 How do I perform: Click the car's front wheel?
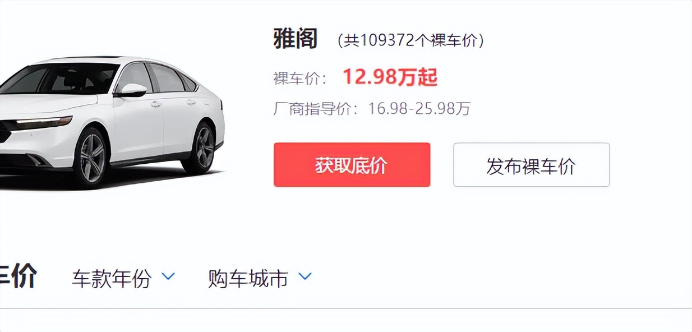click(91, 156)
